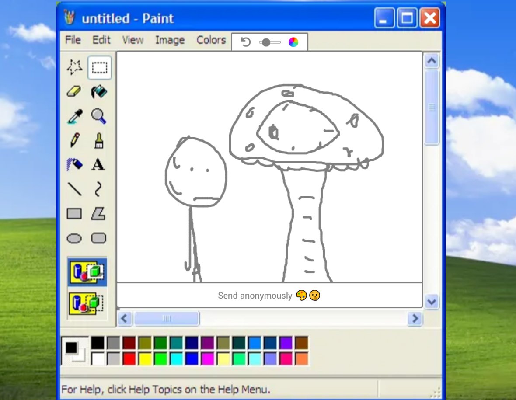Select the Eraser tool
This screenshot has width=516, height=400.
coord(74,92)
